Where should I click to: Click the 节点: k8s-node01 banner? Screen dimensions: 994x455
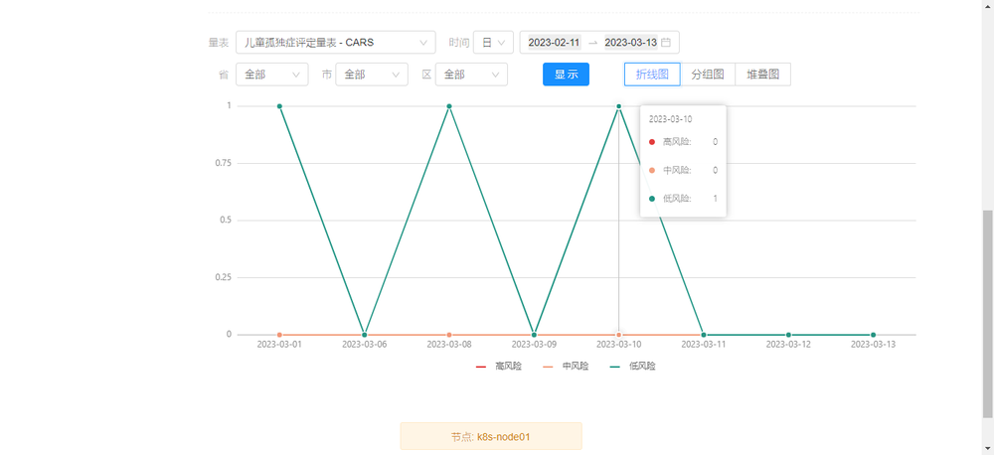491,436
